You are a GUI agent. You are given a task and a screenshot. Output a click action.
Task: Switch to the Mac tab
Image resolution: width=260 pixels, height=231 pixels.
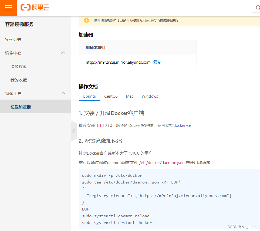tap(130, 96)
